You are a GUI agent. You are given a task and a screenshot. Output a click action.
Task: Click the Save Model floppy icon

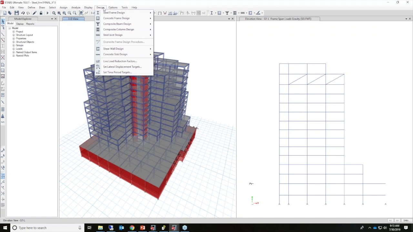(16, 13)
